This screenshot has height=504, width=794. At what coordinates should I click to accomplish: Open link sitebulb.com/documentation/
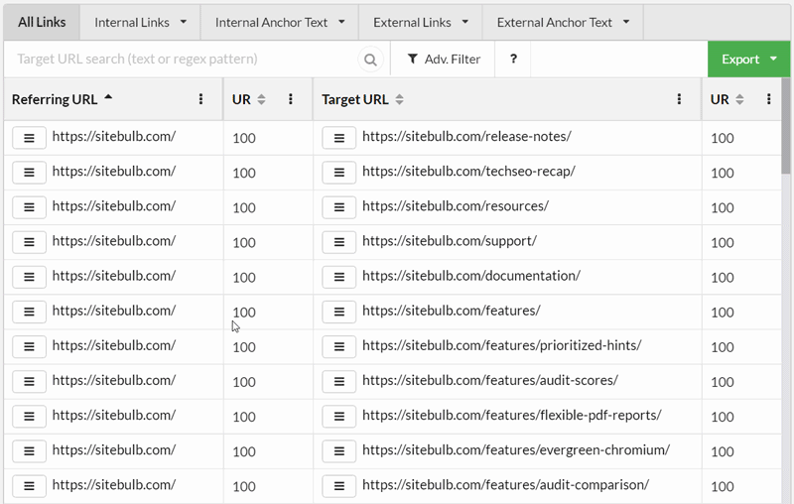(470, 276)
